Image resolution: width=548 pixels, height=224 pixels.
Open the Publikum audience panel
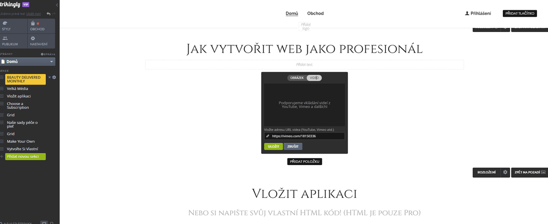(14, 41)
